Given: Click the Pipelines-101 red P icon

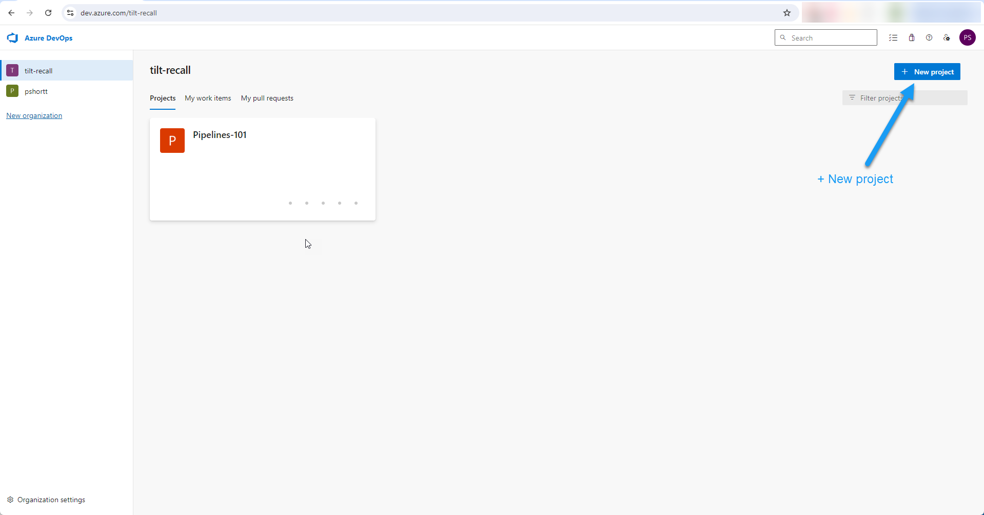Looking at the screenshot, I should (x=172, y=141).
